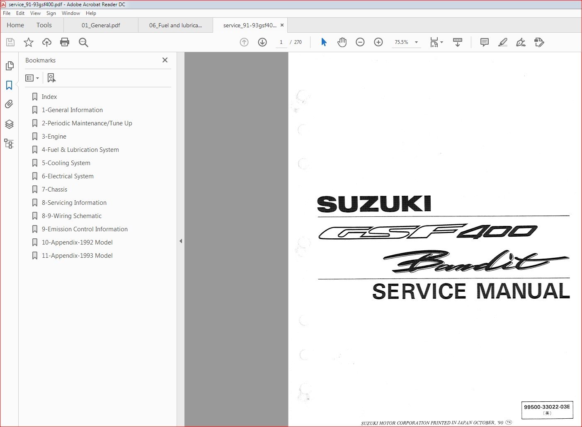Bookmark file with star icon
The width and height of the screenshot is (582, 427).
click(x=29, y=42)
